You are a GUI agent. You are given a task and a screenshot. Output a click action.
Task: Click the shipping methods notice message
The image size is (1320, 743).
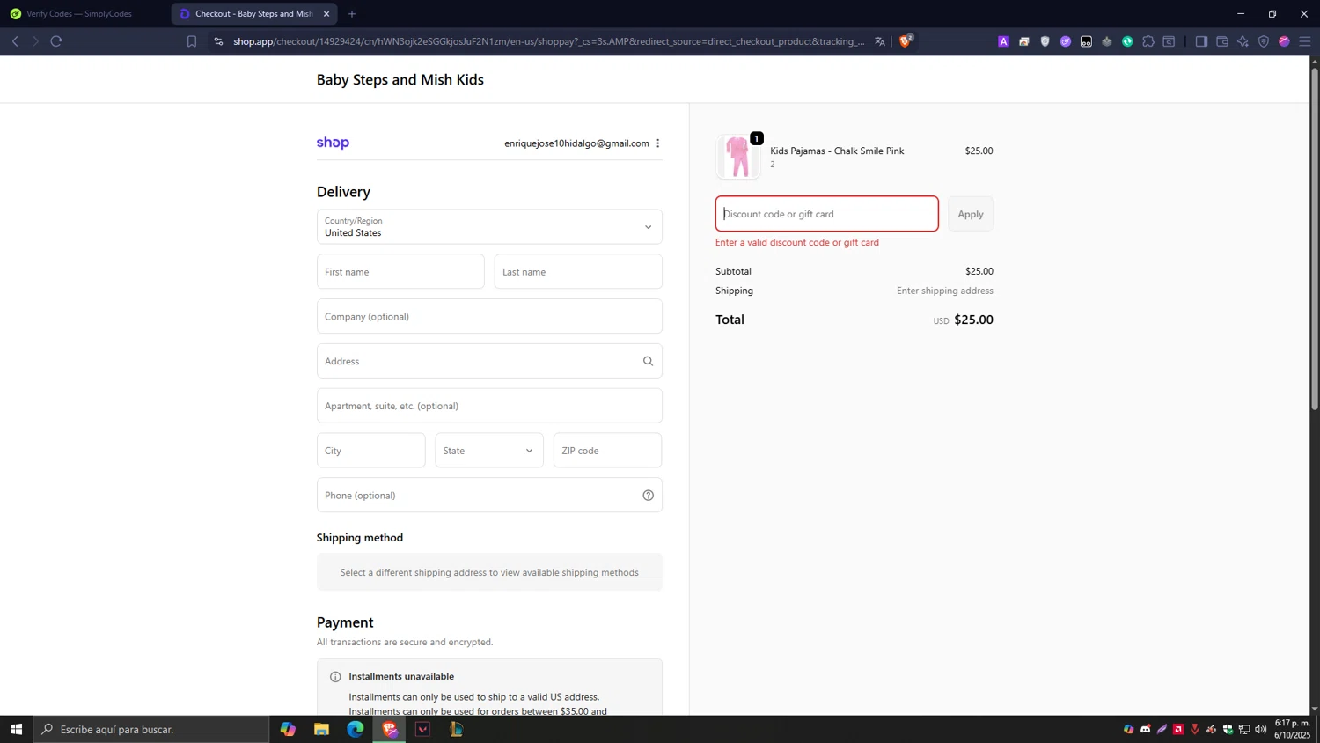pos(489,572)
